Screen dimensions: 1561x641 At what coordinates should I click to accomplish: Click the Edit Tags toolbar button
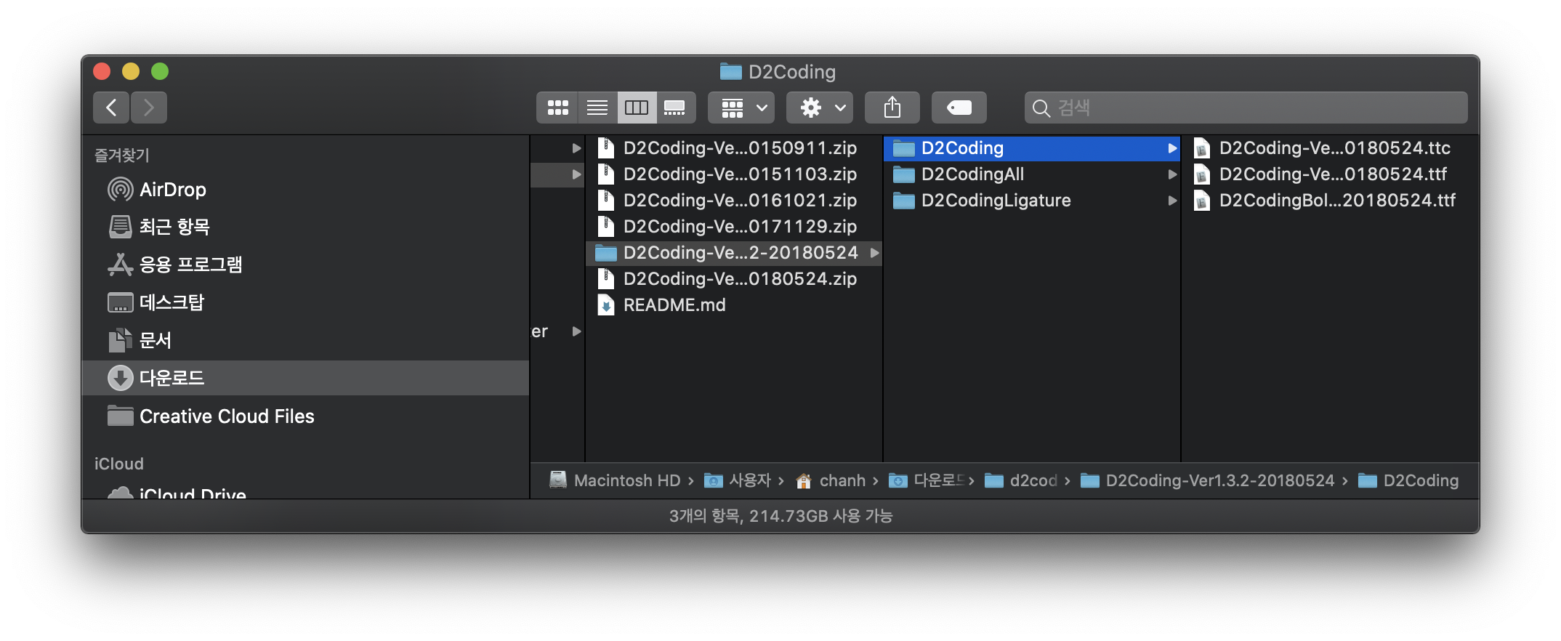point(959,108)
